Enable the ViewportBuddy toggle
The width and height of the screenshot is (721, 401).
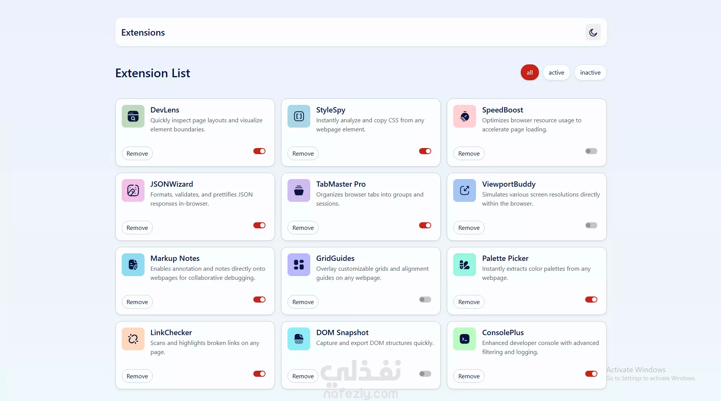coord(591,225)
